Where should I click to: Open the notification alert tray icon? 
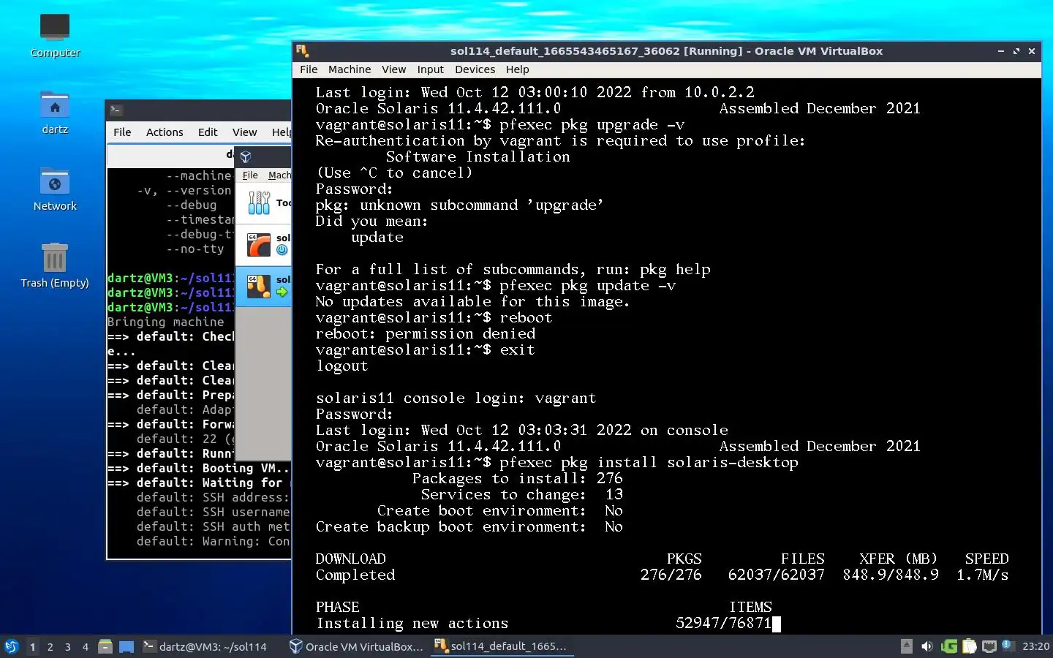click(x=1008, y=646)
